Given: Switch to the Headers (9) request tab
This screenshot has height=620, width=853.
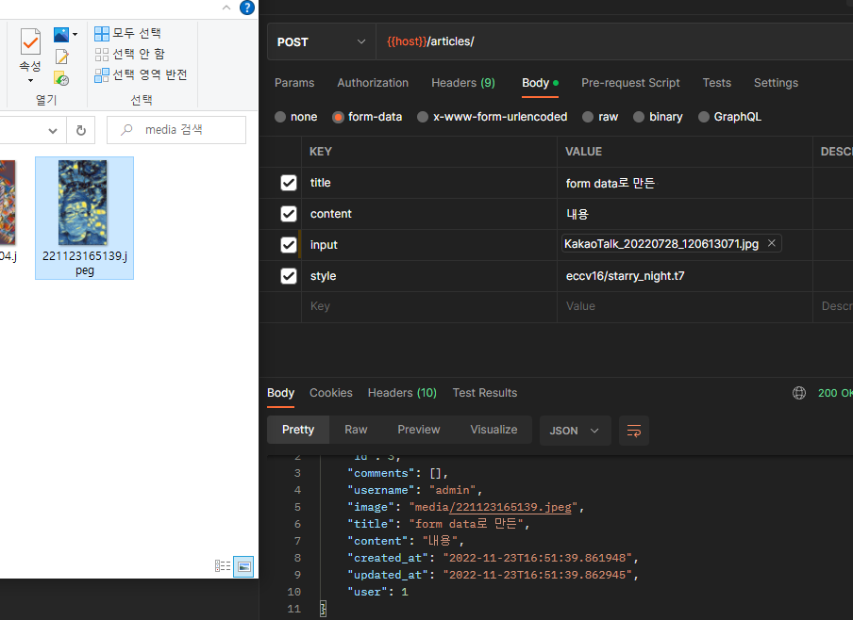Looking at the screenshot, I should [x=463, y=83].
